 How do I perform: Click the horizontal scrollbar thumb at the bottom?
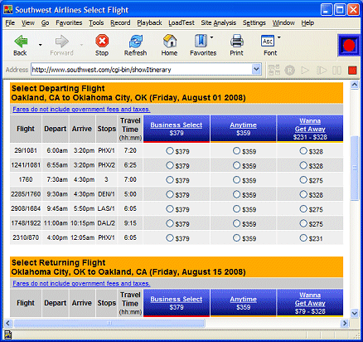(x=109, y=323)
